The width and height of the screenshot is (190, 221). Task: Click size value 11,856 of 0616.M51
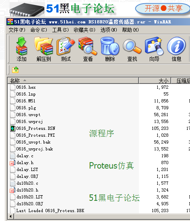click(161, 101)
